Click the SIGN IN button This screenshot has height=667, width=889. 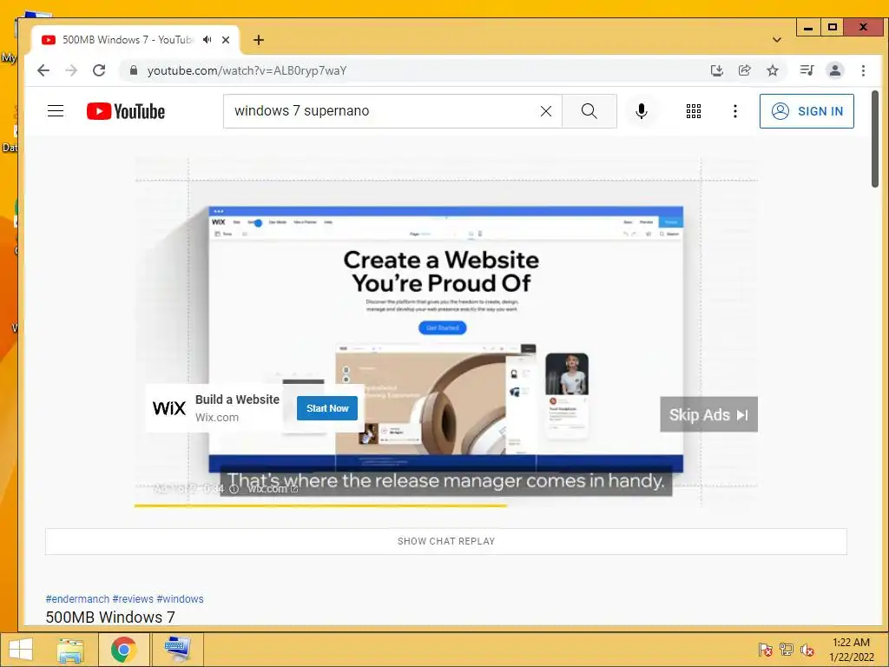point(807,111)
